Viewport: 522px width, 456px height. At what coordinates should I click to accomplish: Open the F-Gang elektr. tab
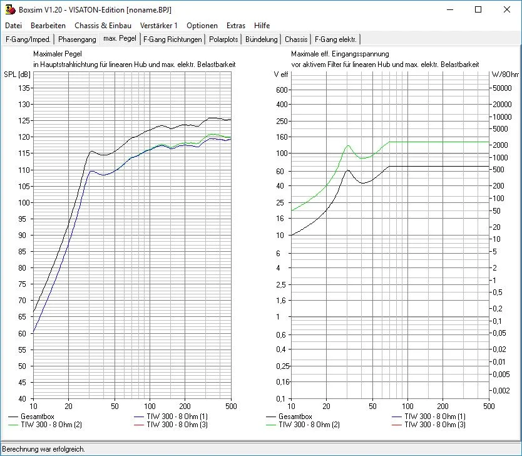[x=335, y=39]
